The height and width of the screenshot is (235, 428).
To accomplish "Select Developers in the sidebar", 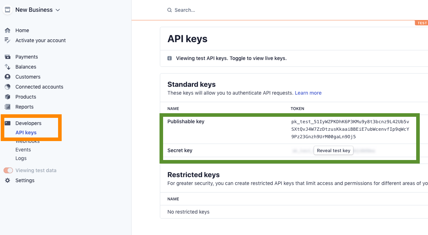I will (x=28, y=123).
